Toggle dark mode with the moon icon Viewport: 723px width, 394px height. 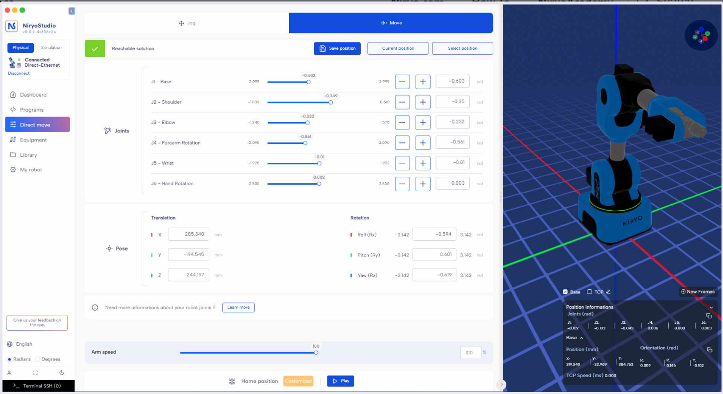click(x=62, y=373)
